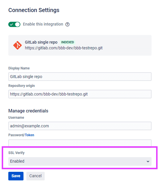
Task: Click the orange Git logo icon
Action: pos(17,45)
